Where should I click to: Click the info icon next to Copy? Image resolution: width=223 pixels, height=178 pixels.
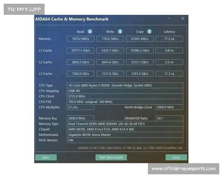pyautogui.click(x=149, y=32)
